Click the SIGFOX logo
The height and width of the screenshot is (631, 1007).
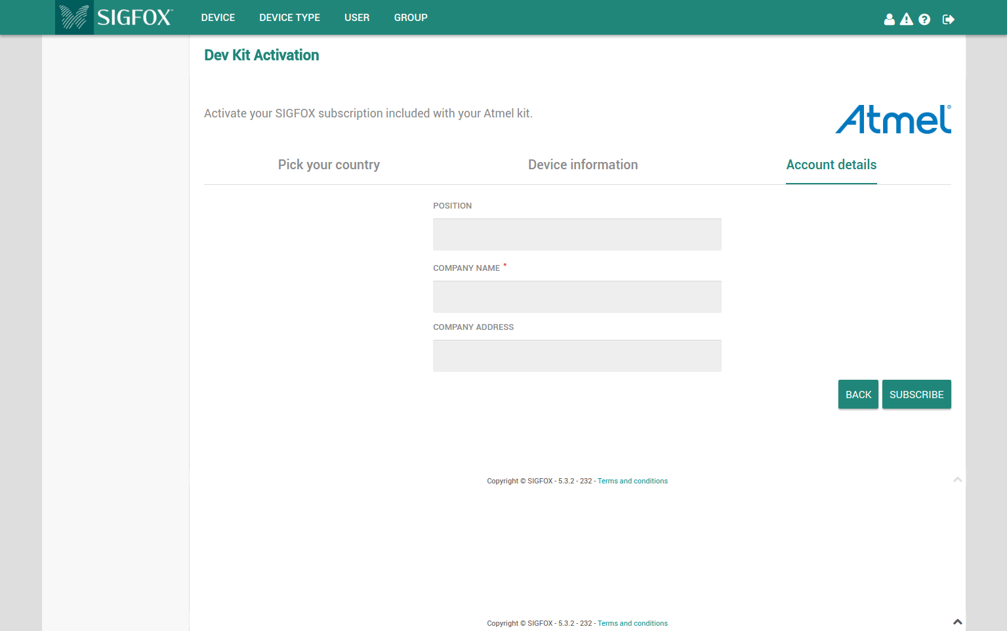tap(115, 17)
